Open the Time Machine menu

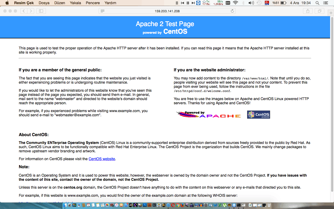click(x=259, y=3)
